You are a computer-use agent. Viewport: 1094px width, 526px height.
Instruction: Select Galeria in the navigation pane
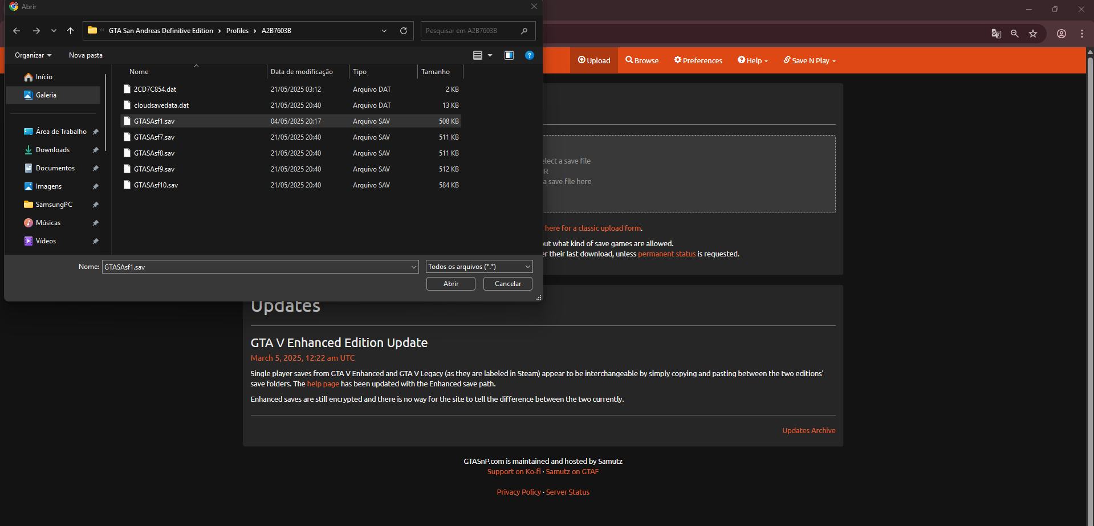pos(53,95)
